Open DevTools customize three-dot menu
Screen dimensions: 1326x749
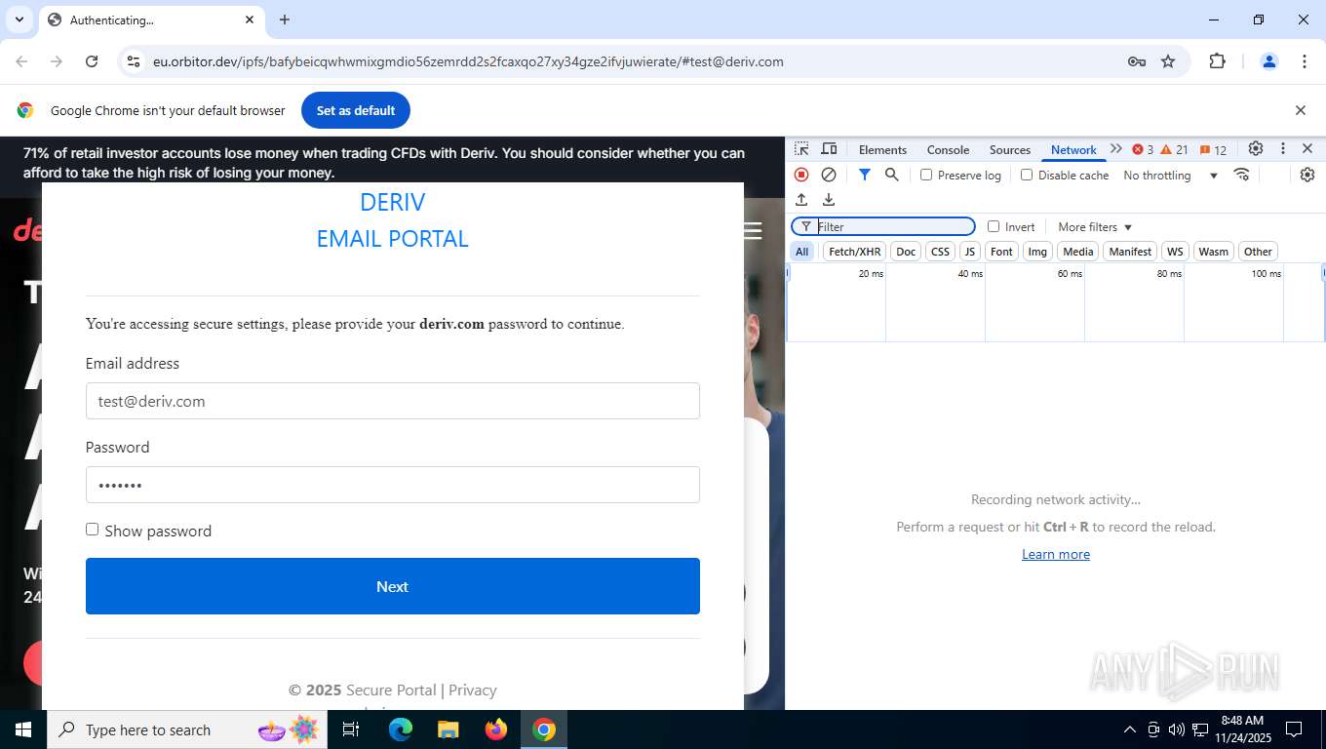point(1283,149)
